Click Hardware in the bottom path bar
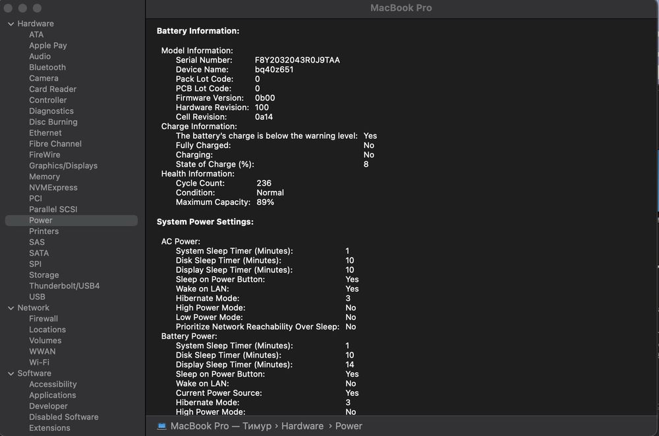Image resolution: width=659 pixels, height=436 pixels. pyautogui.click(x=302, y=426)
